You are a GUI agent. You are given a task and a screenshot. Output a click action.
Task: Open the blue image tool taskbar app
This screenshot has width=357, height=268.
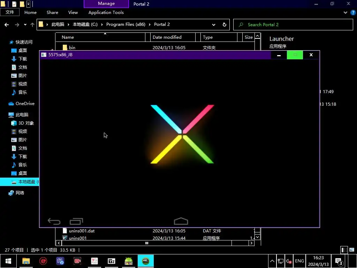coord(60,261)
